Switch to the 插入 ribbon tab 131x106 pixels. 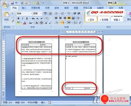[24, 8]
